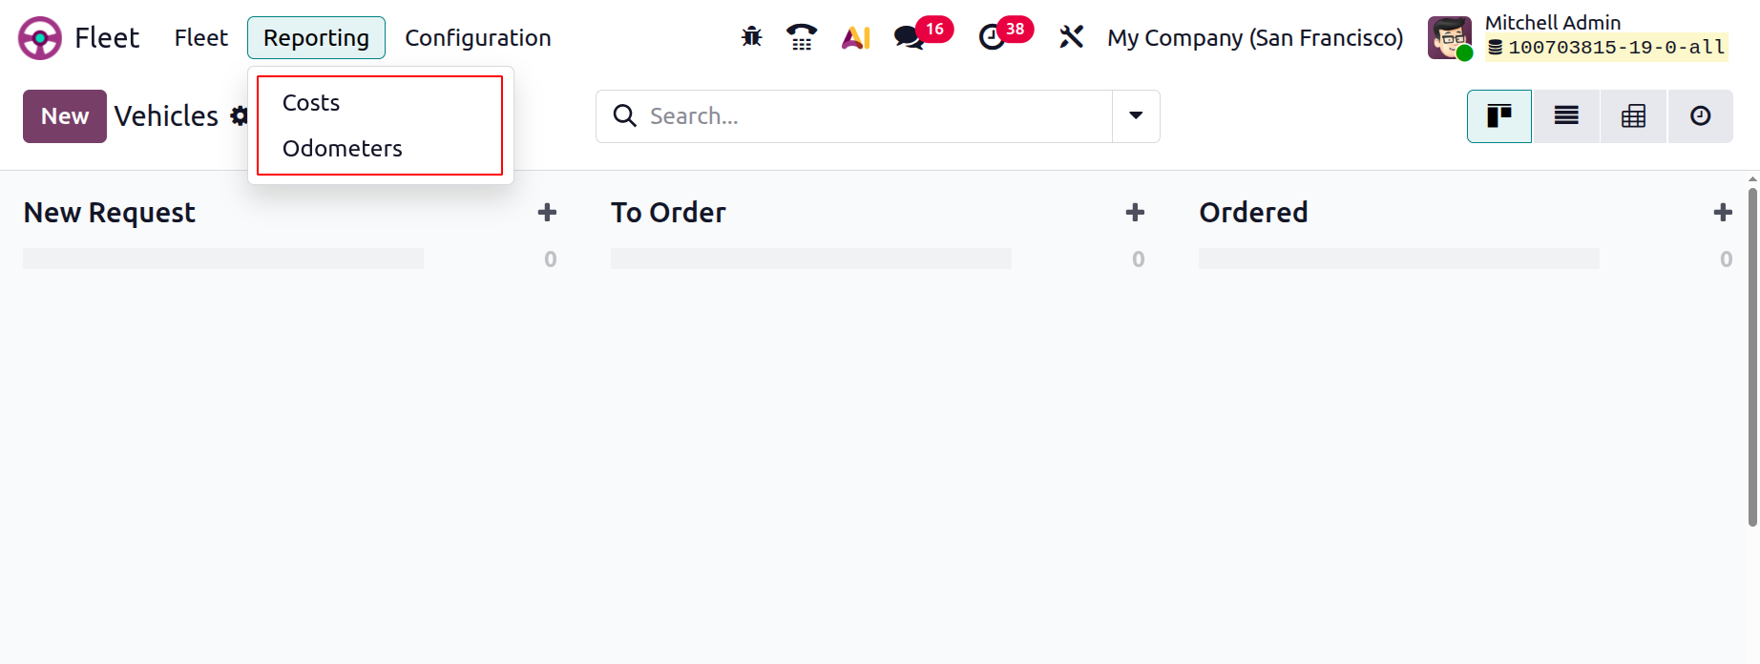Click the VoIP phone icon
The image size is (1760, 664).
pos(802,37)
